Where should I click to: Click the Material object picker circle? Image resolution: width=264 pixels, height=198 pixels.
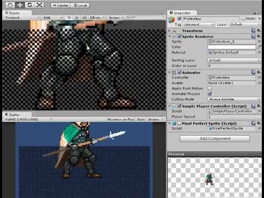(259, 52)
